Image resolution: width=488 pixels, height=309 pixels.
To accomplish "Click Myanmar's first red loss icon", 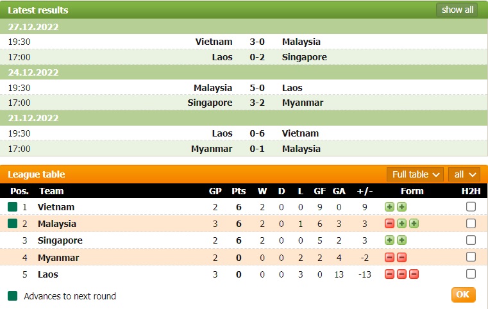I will [x=389, y=258].
